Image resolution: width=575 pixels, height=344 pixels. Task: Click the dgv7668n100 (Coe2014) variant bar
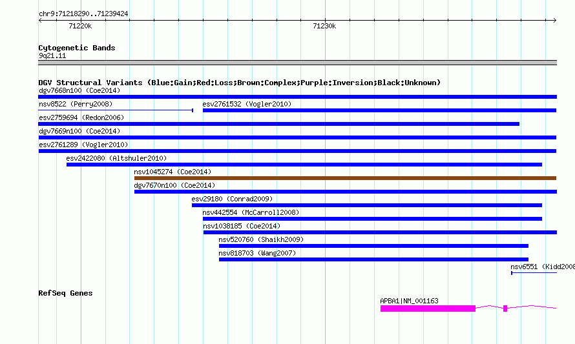pos(297,97)
